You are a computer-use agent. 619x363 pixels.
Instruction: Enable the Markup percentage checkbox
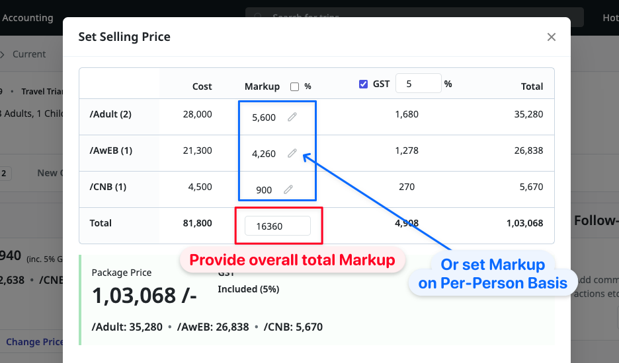click(x=295, y=86)
